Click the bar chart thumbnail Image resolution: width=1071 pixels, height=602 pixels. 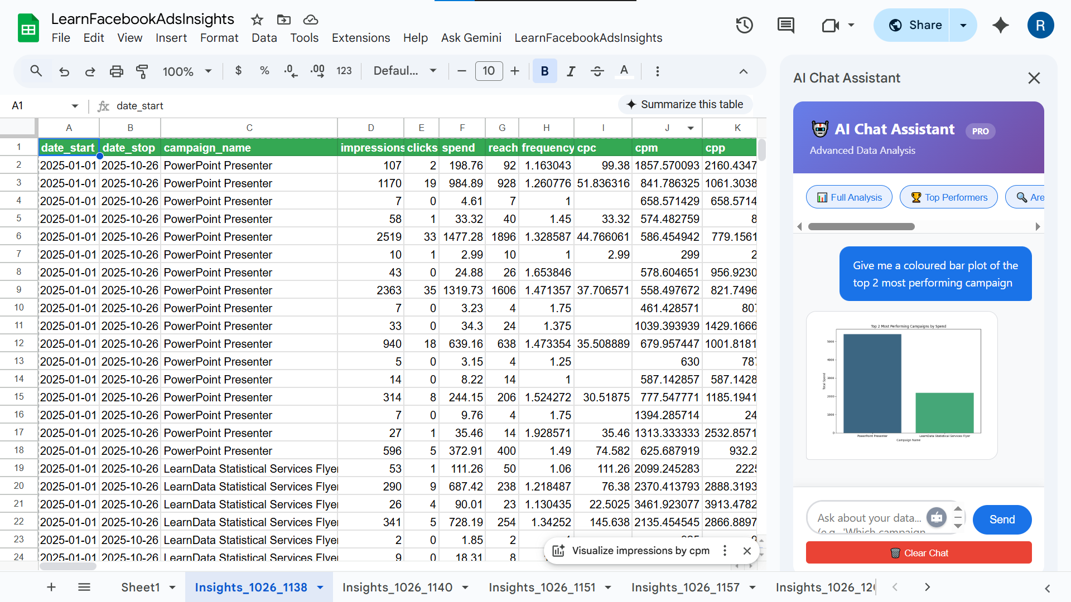click(x=901, y=385)
